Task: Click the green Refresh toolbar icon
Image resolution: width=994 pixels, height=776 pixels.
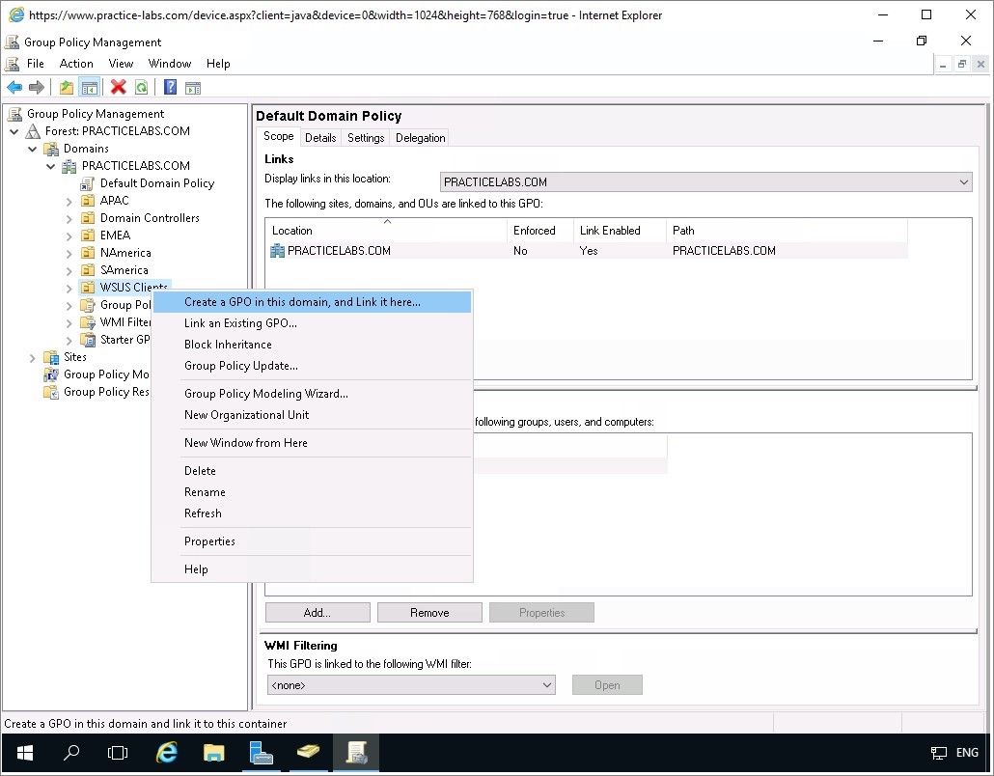Action: pyautogui.click(x=141, y=88)
